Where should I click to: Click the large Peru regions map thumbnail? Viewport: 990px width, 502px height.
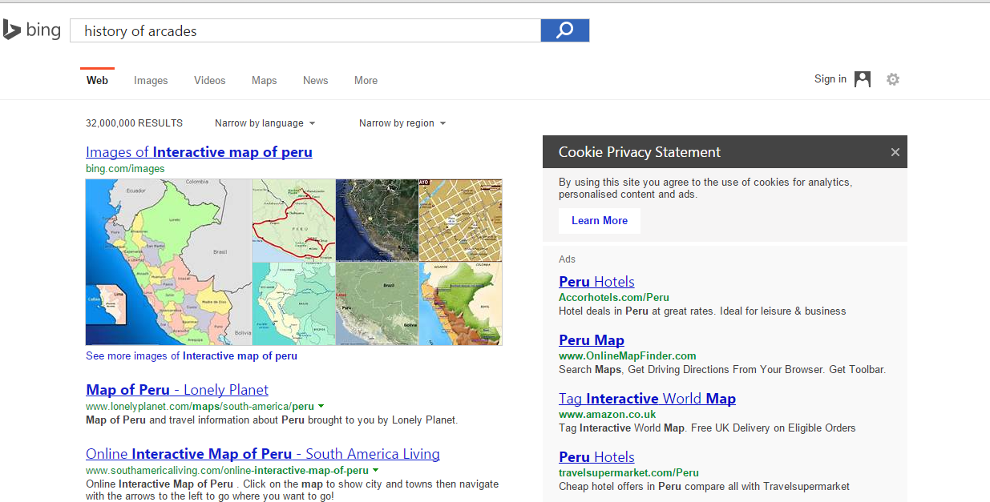coord(168,262)
